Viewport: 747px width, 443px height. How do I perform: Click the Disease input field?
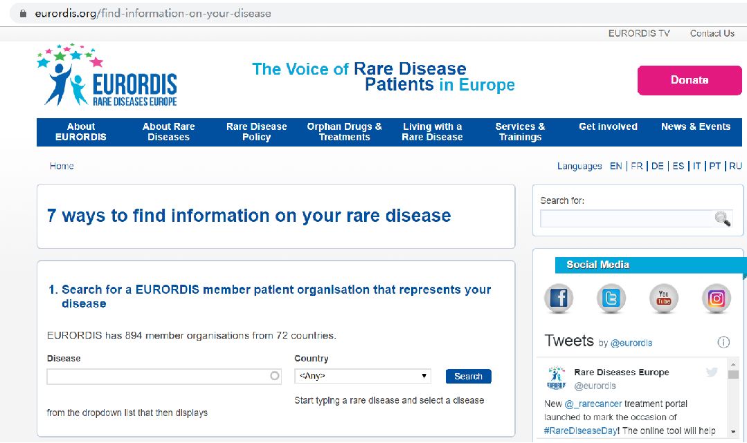pos(158,376)
